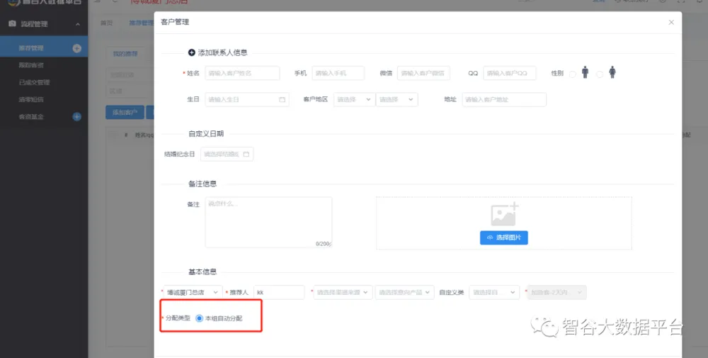Click the 备注 remarks text area

(268, 222)
